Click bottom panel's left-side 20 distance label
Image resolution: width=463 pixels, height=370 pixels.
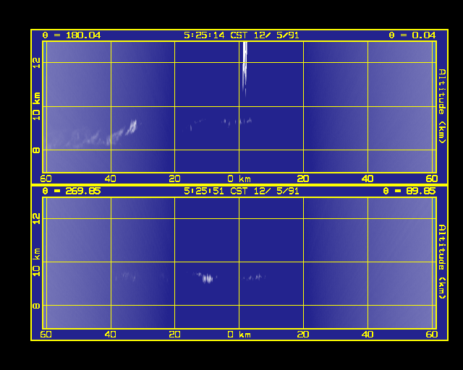point(175,335)
